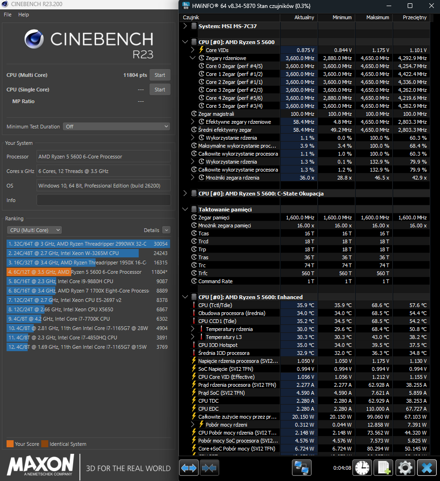Click the lightning icon beside Core VIDs

coord(201,50)
